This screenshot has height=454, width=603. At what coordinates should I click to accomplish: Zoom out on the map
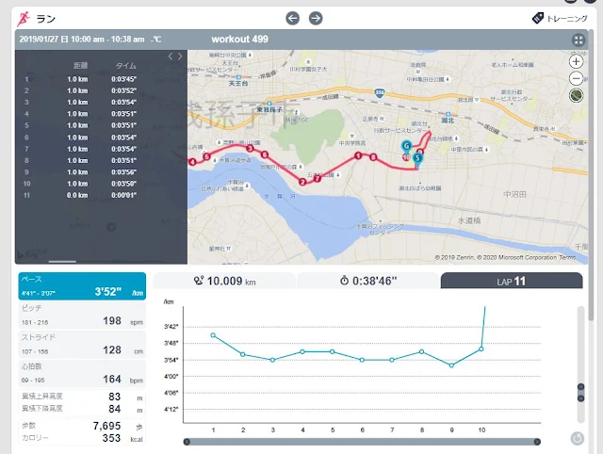(x=576, y=79)
